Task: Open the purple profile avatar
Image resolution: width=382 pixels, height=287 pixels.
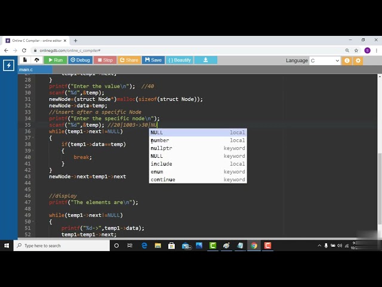Action: tap(368, 50)
